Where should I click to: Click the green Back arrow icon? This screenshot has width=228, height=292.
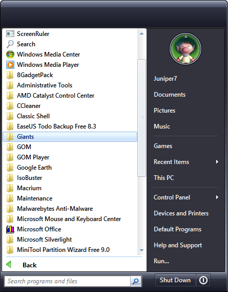9,264
